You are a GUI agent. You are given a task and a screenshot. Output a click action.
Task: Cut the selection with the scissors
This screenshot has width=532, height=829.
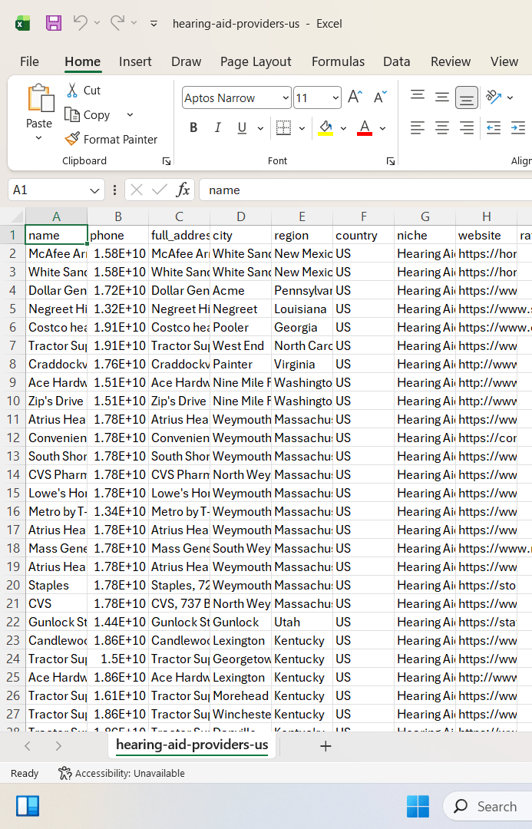[83, 91]
